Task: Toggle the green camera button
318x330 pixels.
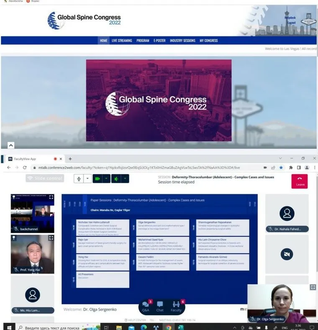Action: point(97,179)
